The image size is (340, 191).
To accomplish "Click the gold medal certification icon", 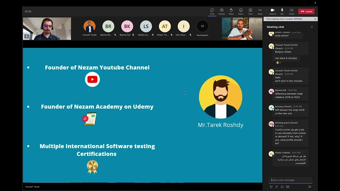I will point(92,167).
